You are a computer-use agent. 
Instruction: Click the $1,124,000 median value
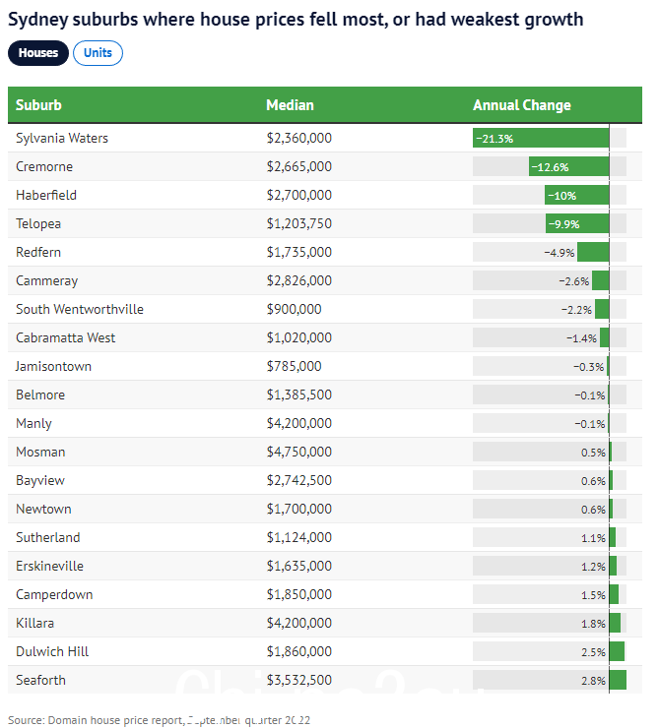coord(298,538)
